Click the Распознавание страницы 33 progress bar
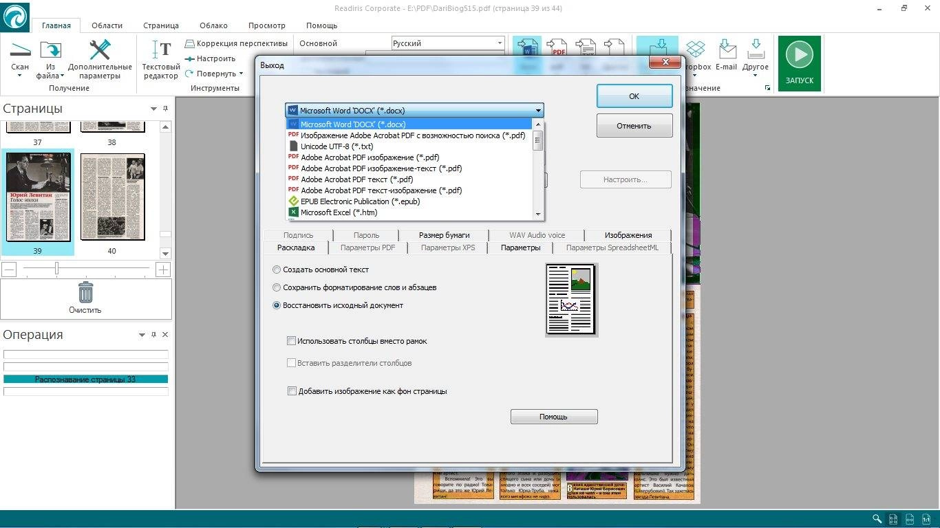The image size is (940, 528). click(x=86, y=379)
